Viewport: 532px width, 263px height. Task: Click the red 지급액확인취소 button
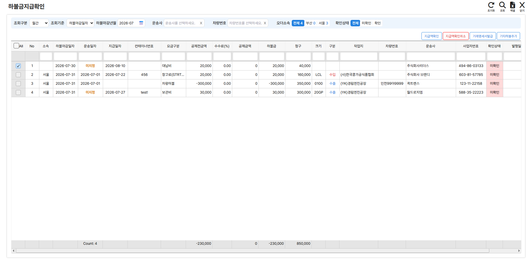(456, 36)
